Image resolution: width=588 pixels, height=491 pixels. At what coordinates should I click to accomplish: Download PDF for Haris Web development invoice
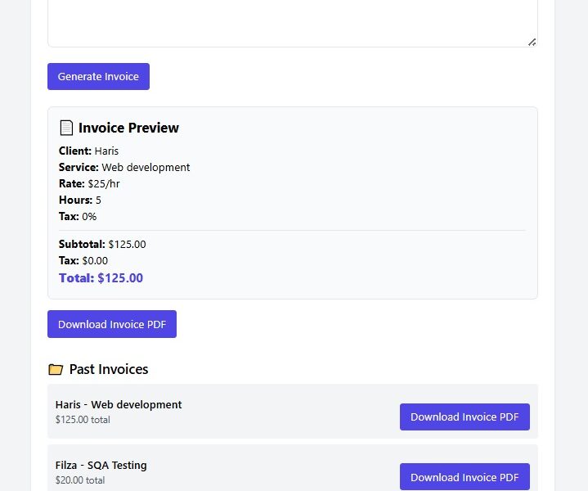click(465, 417)
